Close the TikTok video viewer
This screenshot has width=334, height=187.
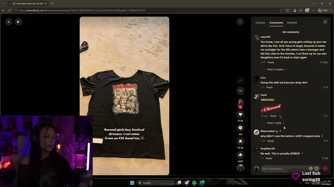click(9, 22)
